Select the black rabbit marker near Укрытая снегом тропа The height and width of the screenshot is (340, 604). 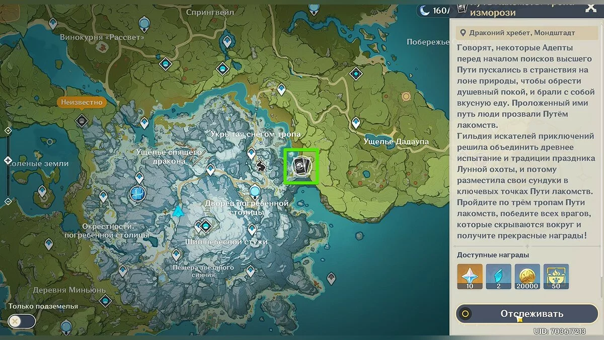click(261, 165)
